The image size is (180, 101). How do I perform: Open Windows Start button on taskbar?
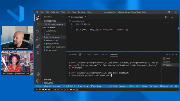(37, 89)
